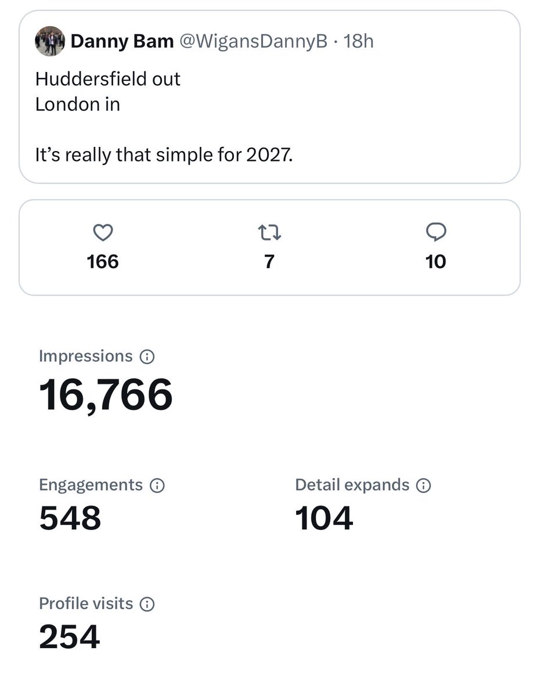
Task: Click the info icon beside Impressions
Action: point(147,357)
